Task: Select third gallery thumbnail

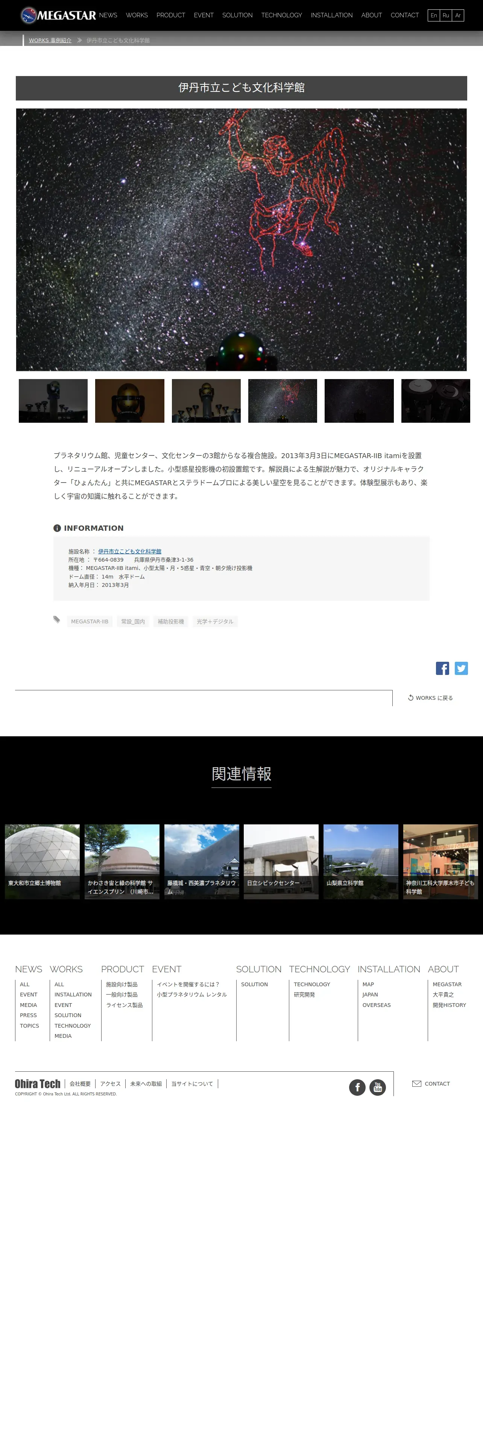Action: [207, 401]
